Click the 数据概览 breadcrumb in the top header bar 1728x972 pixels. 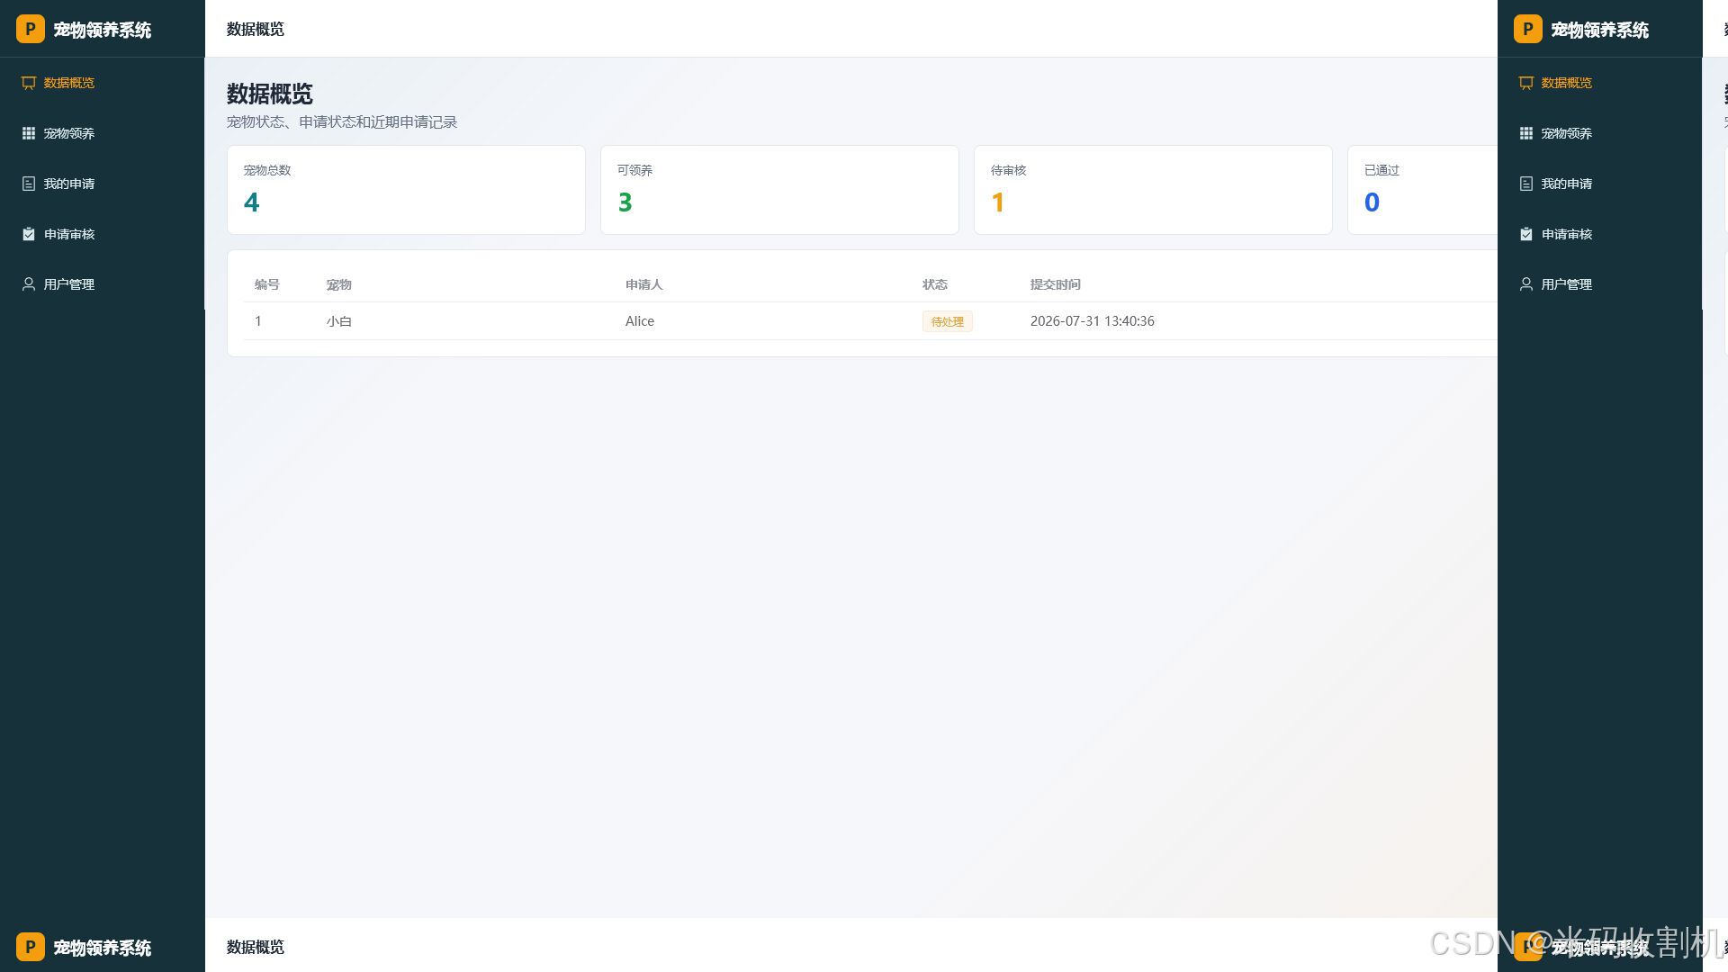pos(256,29)
